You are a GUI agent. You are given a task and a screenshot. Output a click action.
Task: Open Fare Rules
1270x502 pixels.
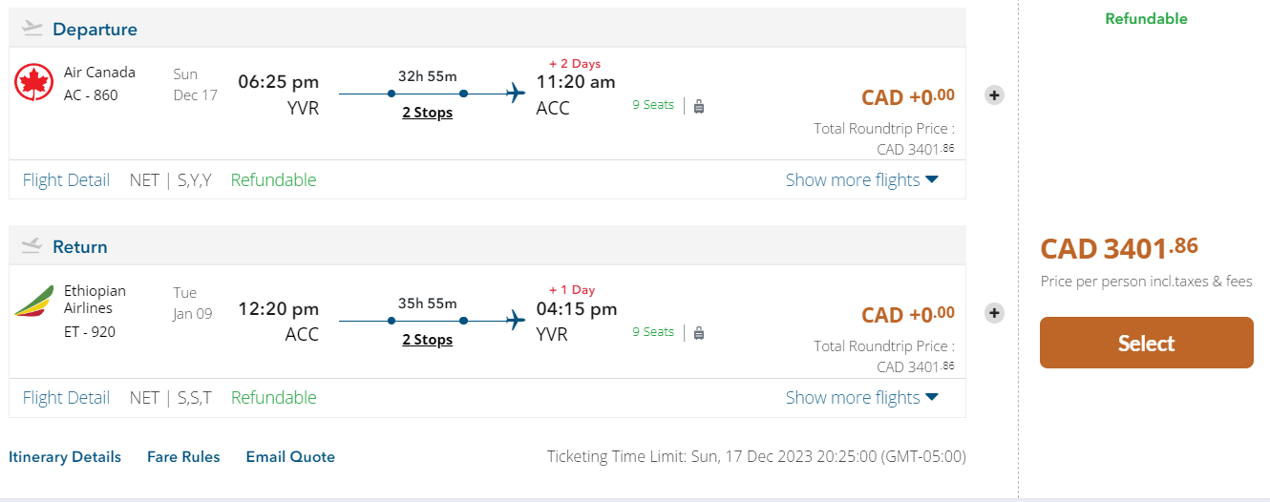pos(183,457)
